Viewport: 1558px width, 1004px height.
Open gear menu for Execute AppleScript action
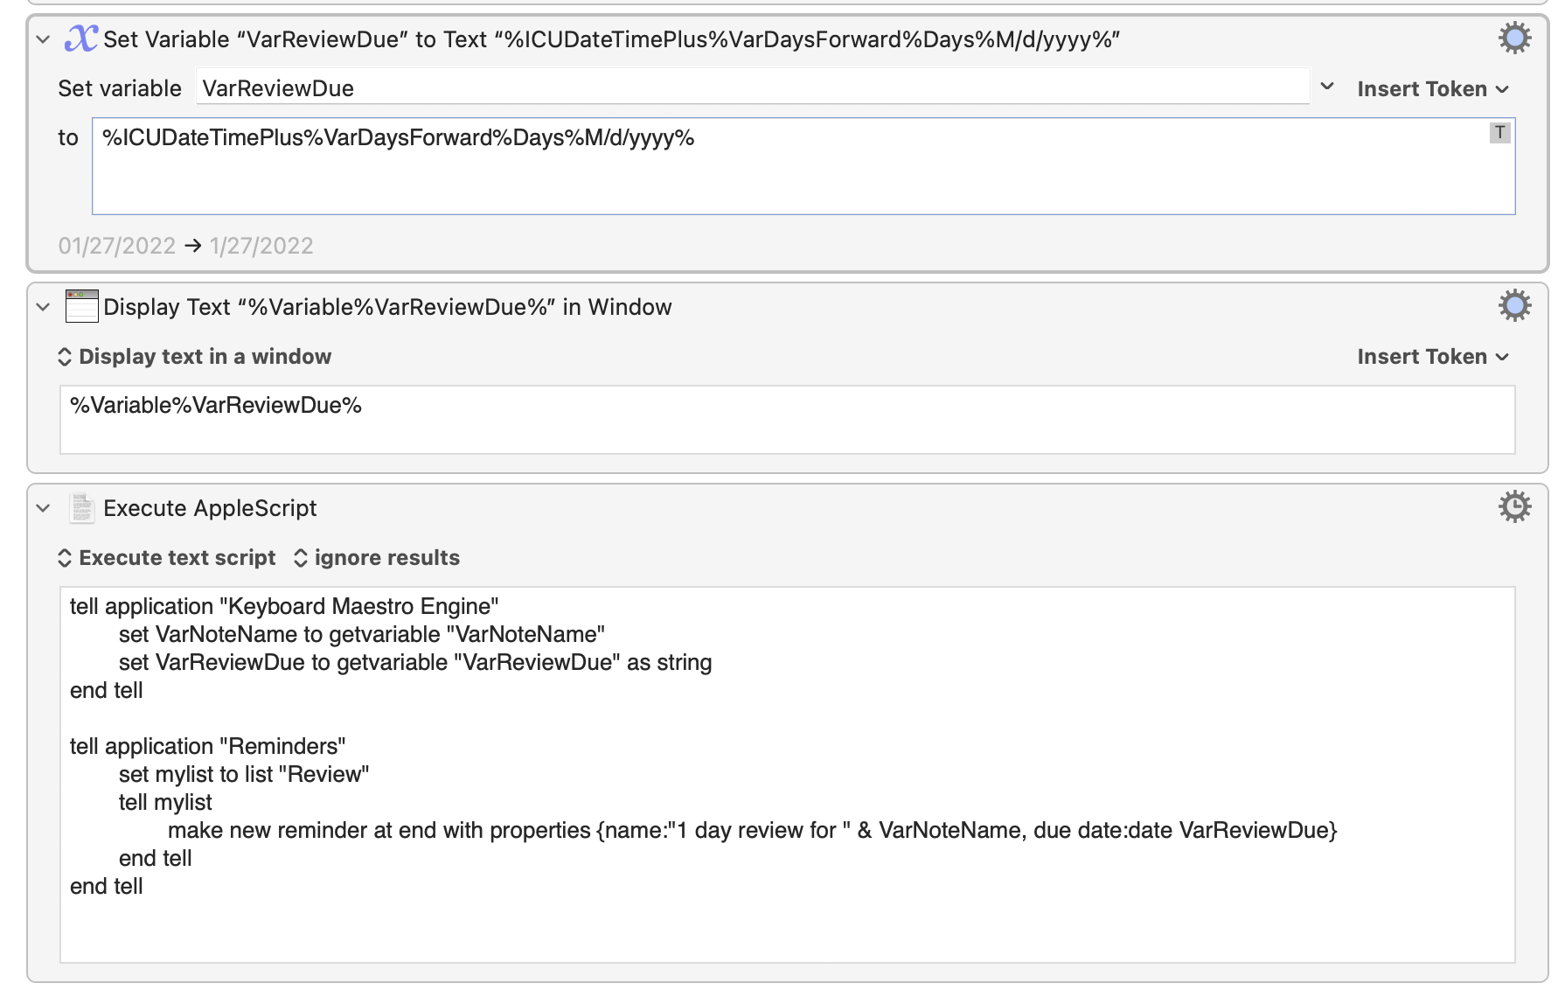(1514, 507)
